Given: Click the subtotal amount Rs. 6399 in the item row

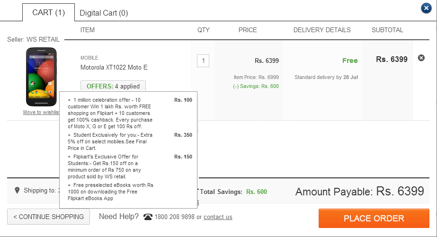Looking at the screenshot, I should pyautogui.click(x=392, y=59).
